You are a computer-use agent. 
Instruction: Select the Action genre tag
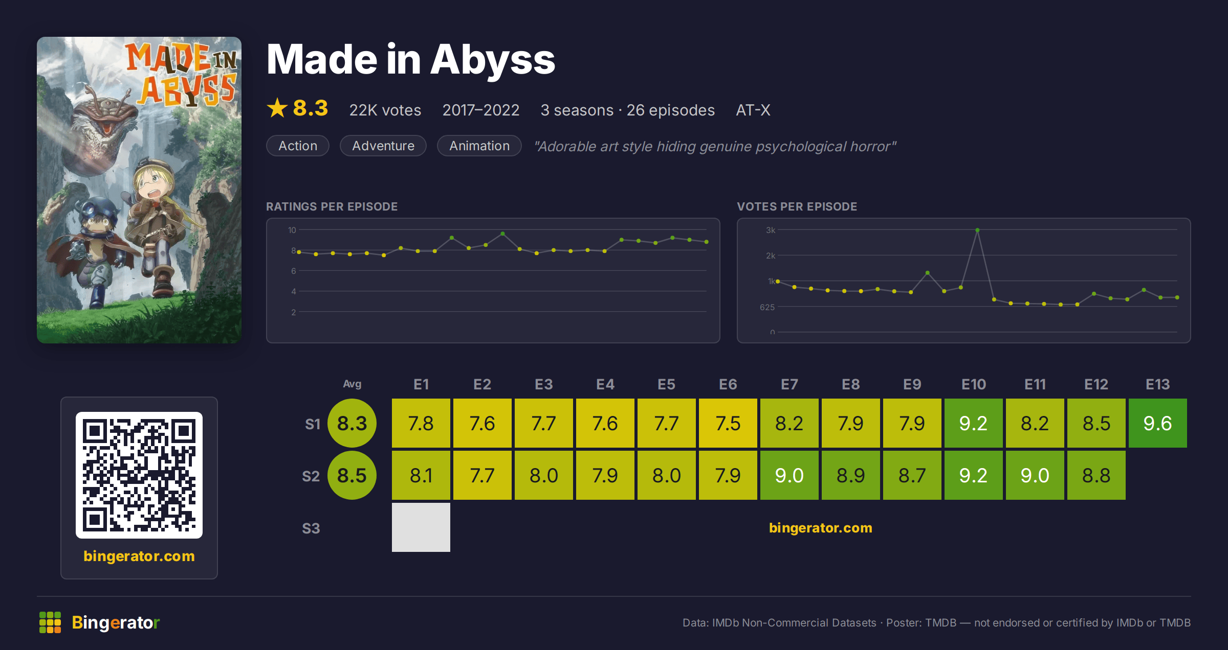click(298, 146)
